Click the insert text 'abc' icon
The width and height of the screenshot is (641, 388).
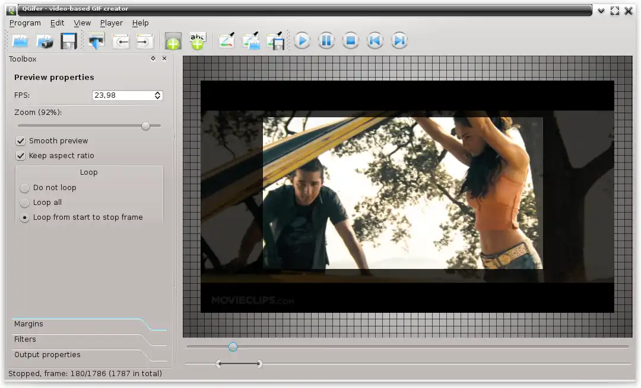(197, 41)
